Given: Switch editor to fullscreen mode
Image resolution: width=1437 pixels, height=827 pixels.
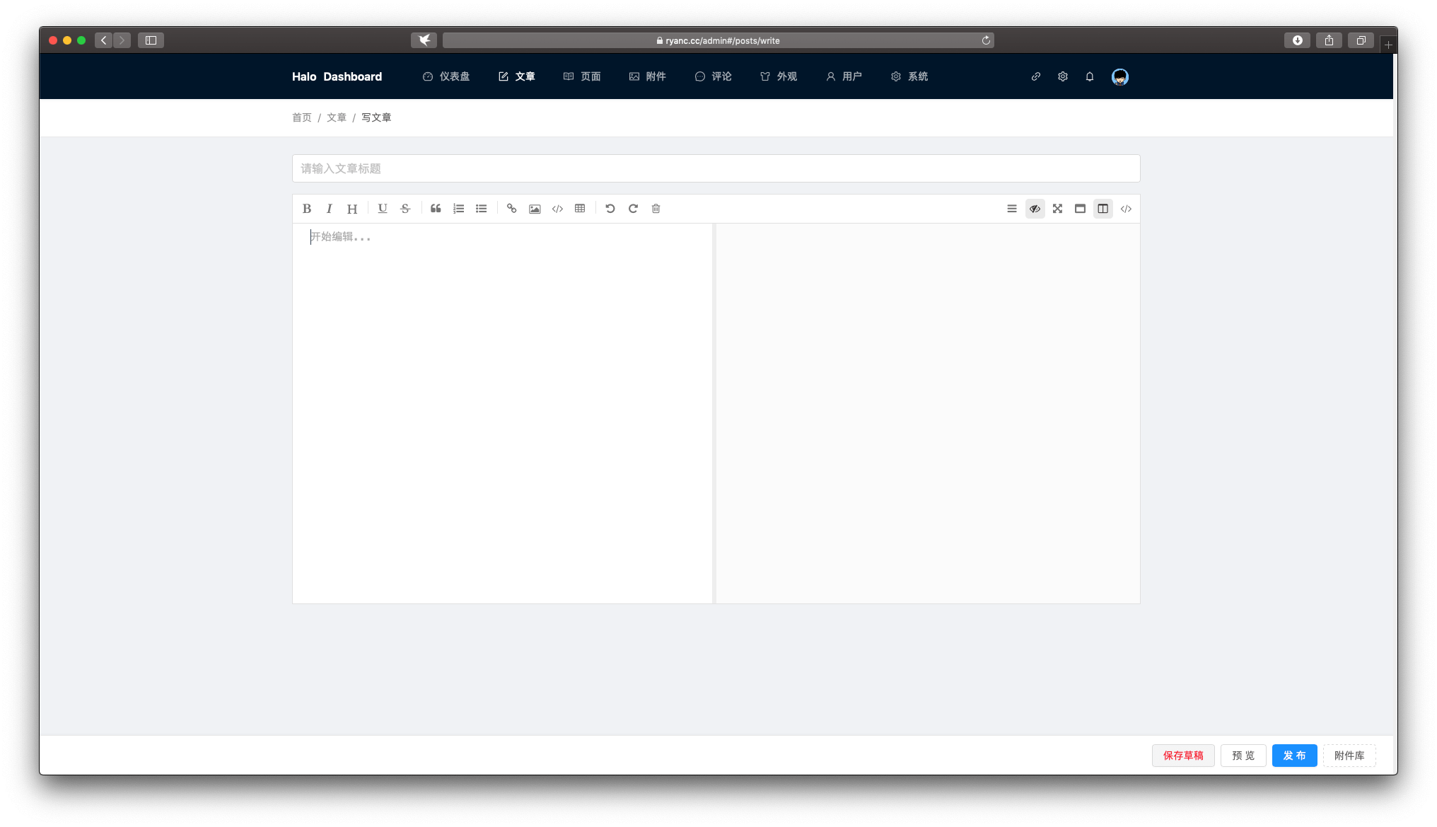Looking at the screenshot, I should coord(1057,209).
